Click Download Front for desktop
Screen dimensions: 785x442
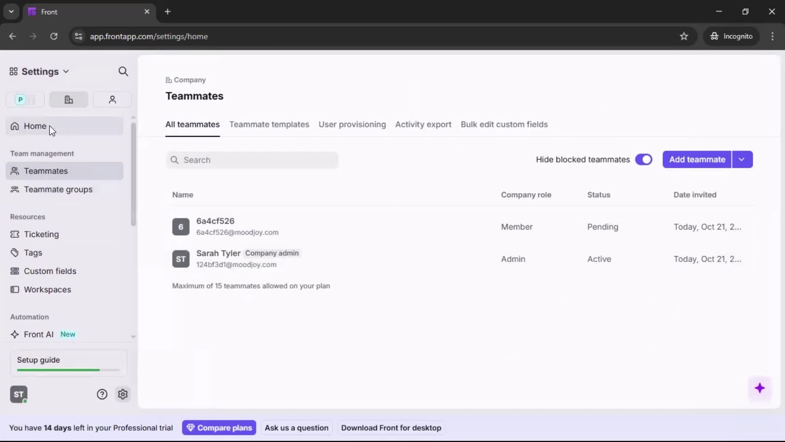391,427
